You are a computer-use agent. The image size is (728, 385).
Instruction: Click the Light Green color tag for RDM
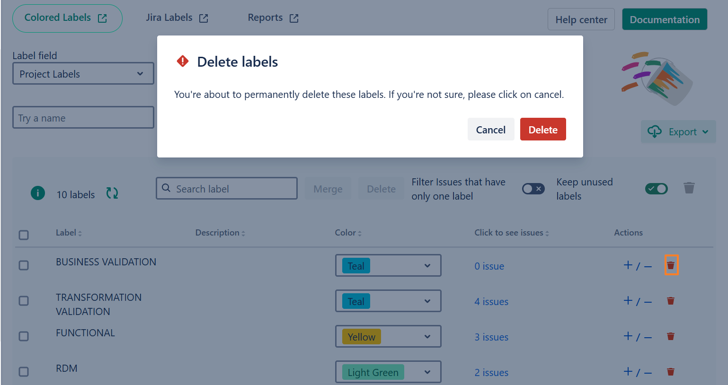373,372
